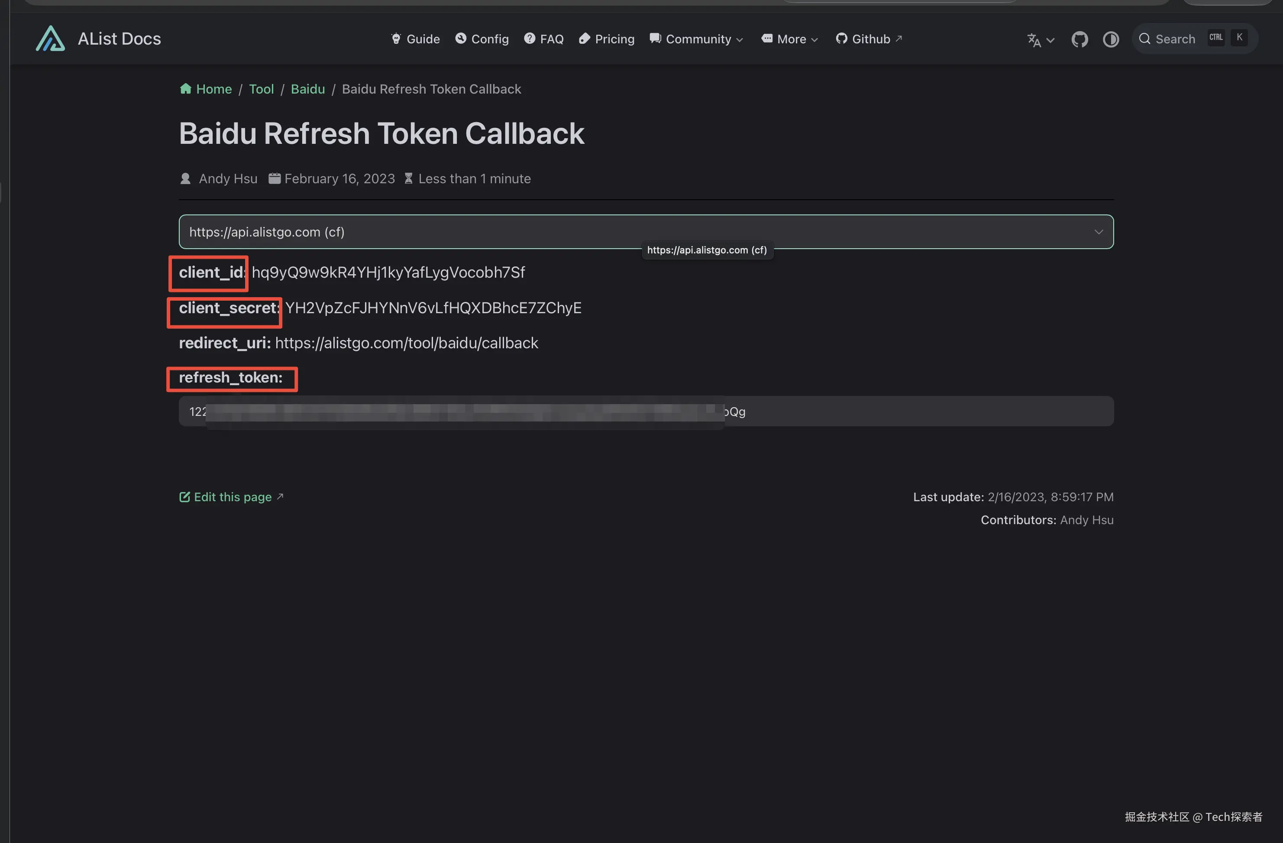Open the GitHub repository icon in header
This screenshot has height=843, width=1283.
point(1079,39)
